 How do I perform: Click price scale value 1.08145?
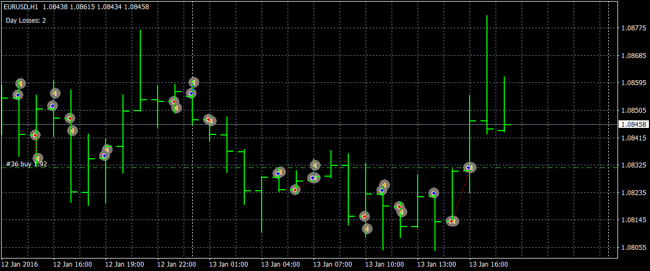pos(633,220)
